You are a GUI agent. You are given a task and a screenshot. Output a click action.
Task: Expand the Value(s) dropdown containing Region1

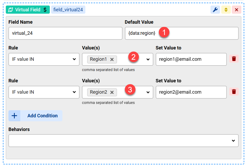click(148, 59)
